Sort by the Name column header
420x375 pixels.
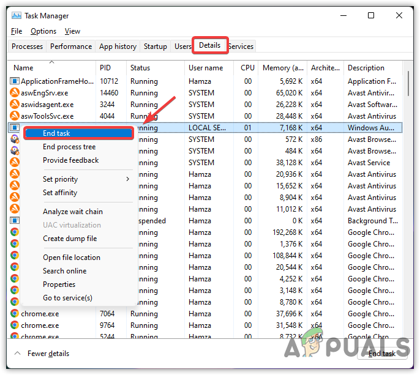tap(51, 68)
